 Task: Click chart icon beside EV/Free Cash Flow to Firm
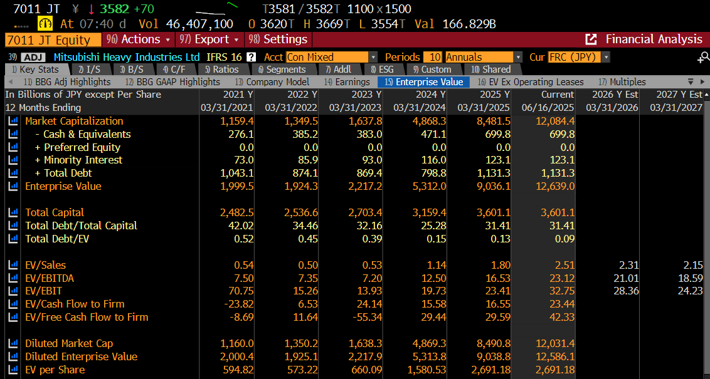coord(13,317)
